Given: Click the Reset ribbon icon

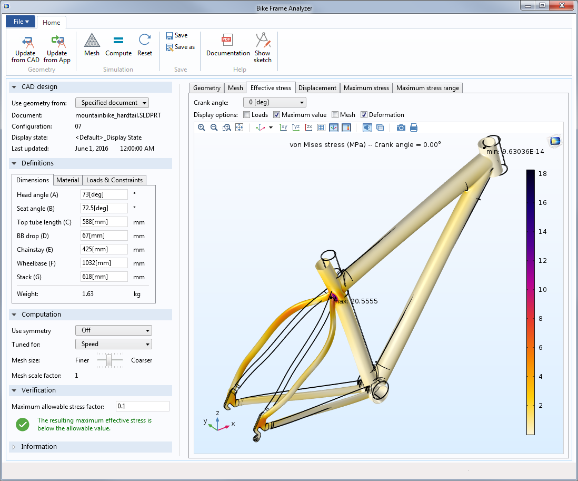Looking at the screenshot, I should pos(144,40).
